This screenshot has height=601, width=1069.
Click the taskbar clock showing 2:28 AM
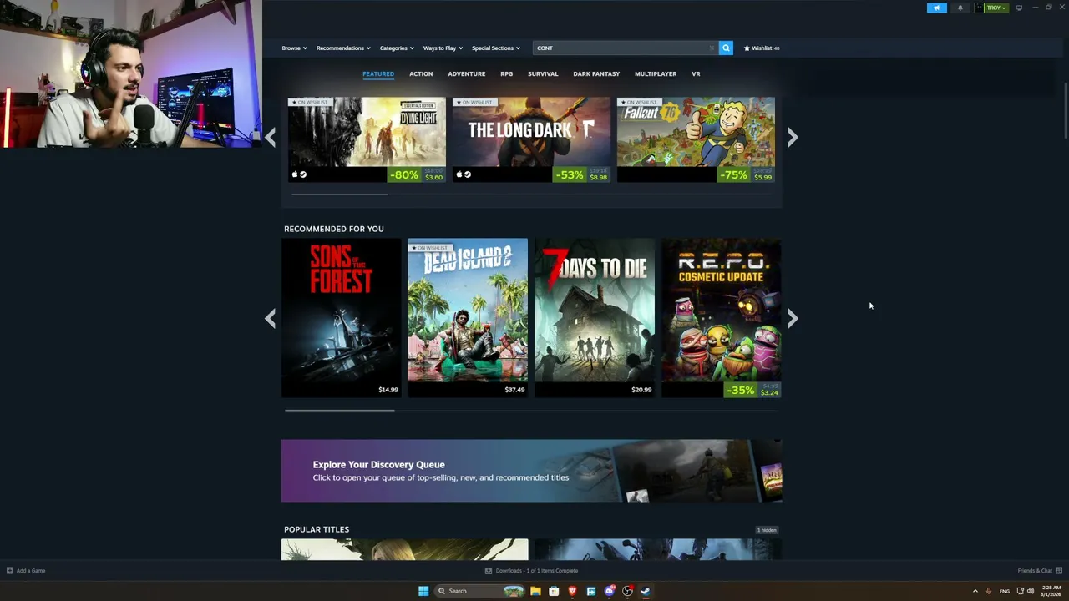1051,591
